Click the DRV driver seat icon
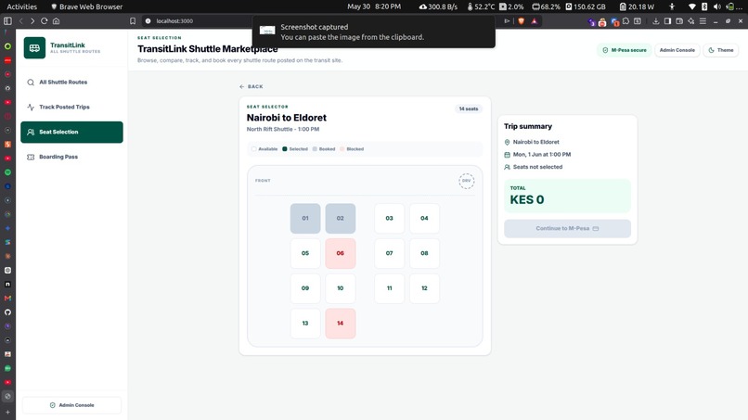This screenshot has width=748, height=420. tap(466, 181)
